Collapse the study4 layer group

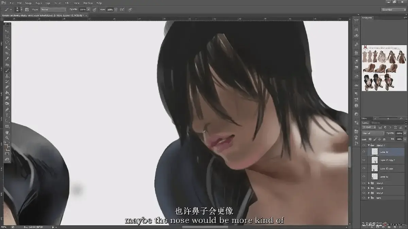pos(369,145)
